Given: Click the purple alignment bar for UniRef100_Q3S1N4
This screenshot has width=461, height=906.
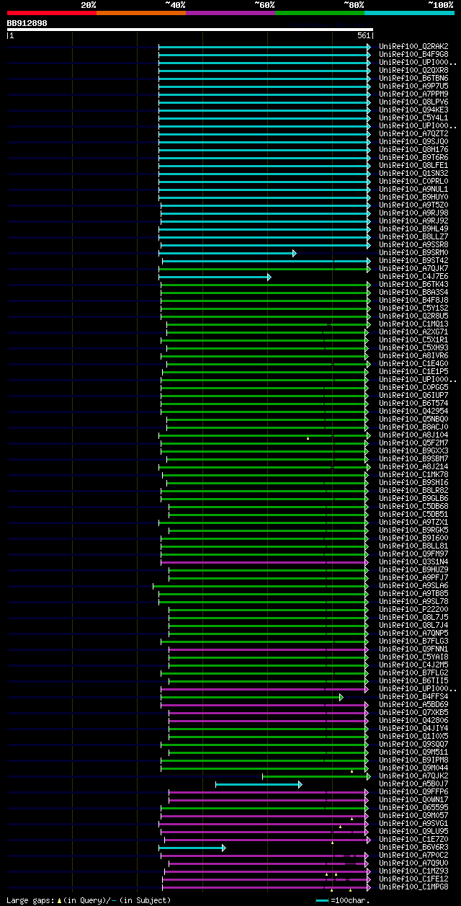Looking at the screenshot, I should pyautogui.click(x=264, y=562).
